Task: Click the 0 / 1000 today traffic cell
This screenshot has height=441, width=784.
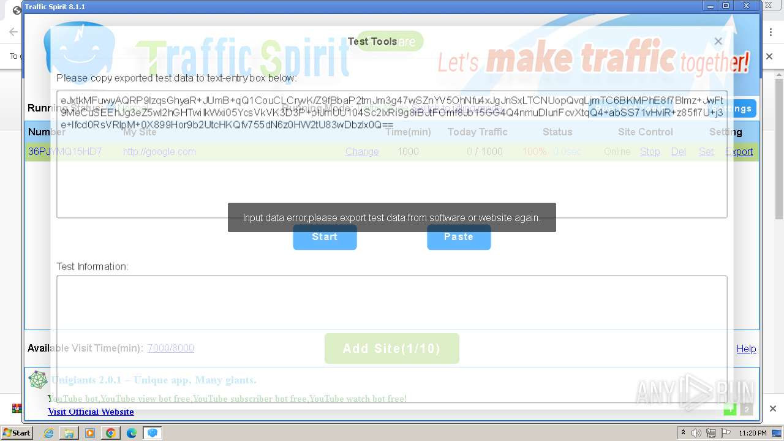Action: (484, 151)
